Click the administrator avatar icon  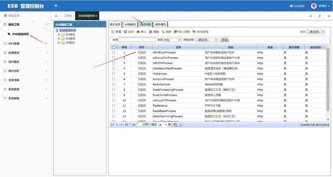click(x=314, y=6)
